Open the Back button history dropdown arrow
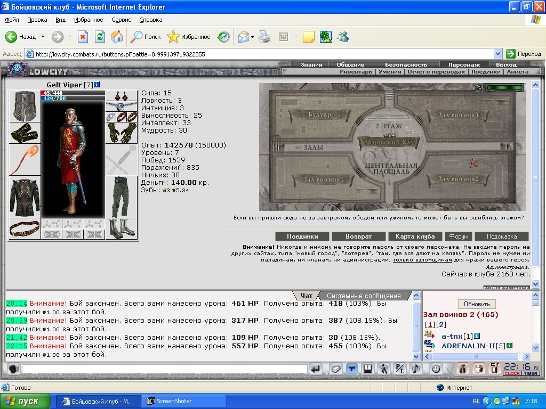 pos(43,37)
